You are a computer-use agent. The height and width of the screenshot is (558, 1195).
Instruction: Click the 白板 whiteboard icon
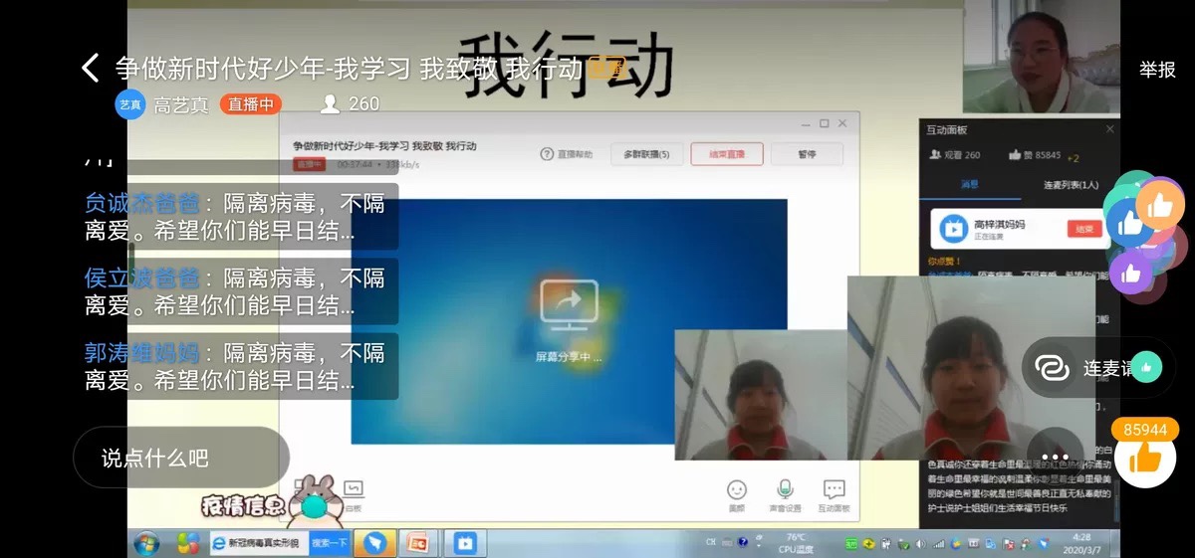(x=354, y=493)
